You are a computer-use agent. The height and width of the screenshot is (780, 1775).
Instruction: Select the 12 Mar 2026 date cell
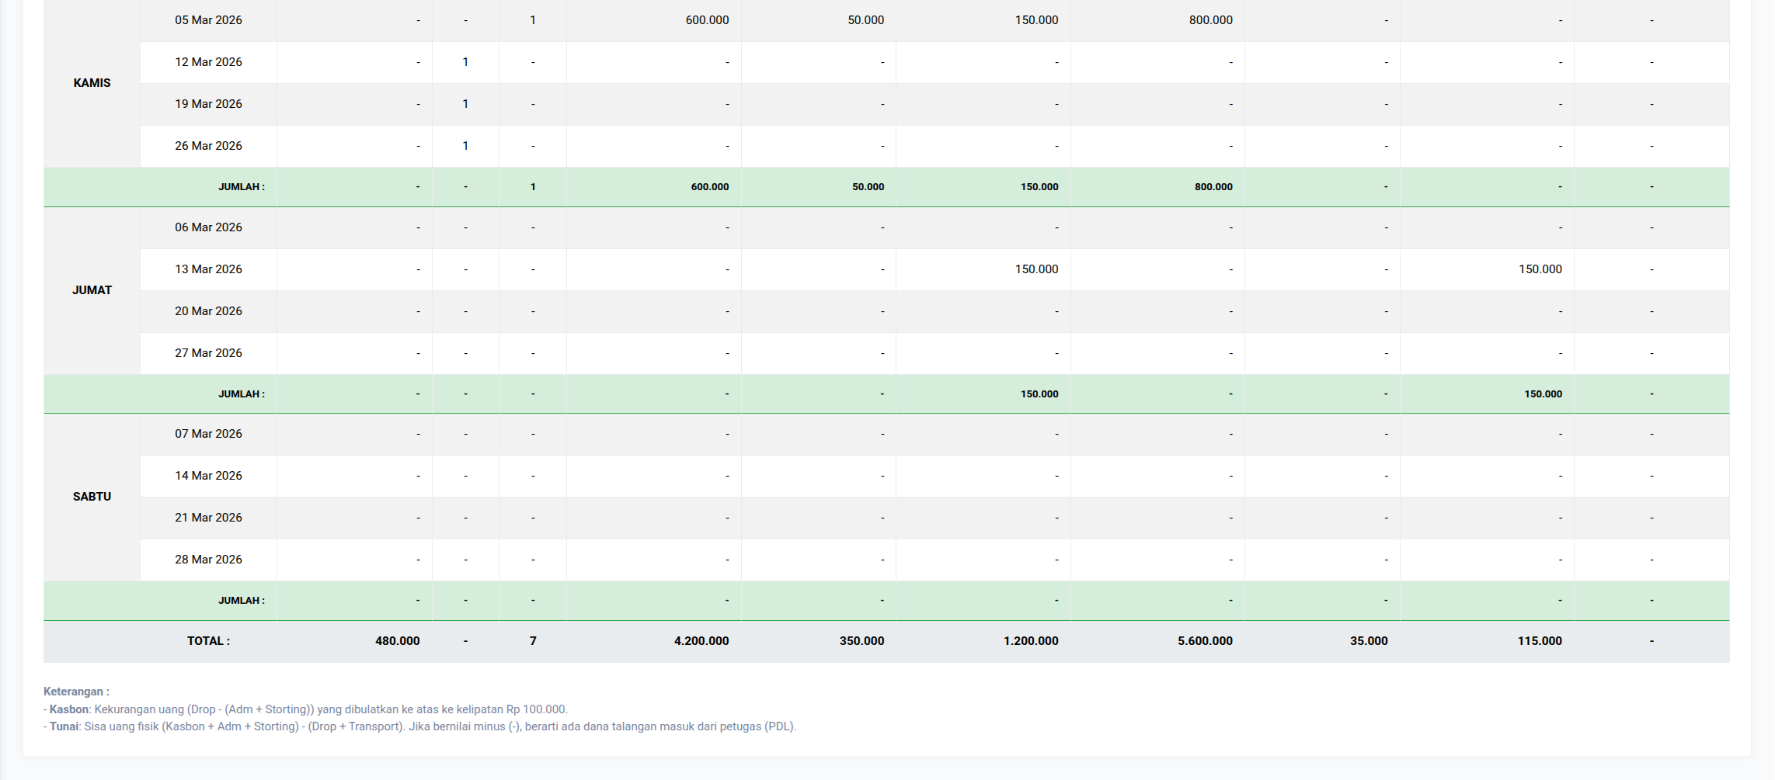click(x=208, y=62)
